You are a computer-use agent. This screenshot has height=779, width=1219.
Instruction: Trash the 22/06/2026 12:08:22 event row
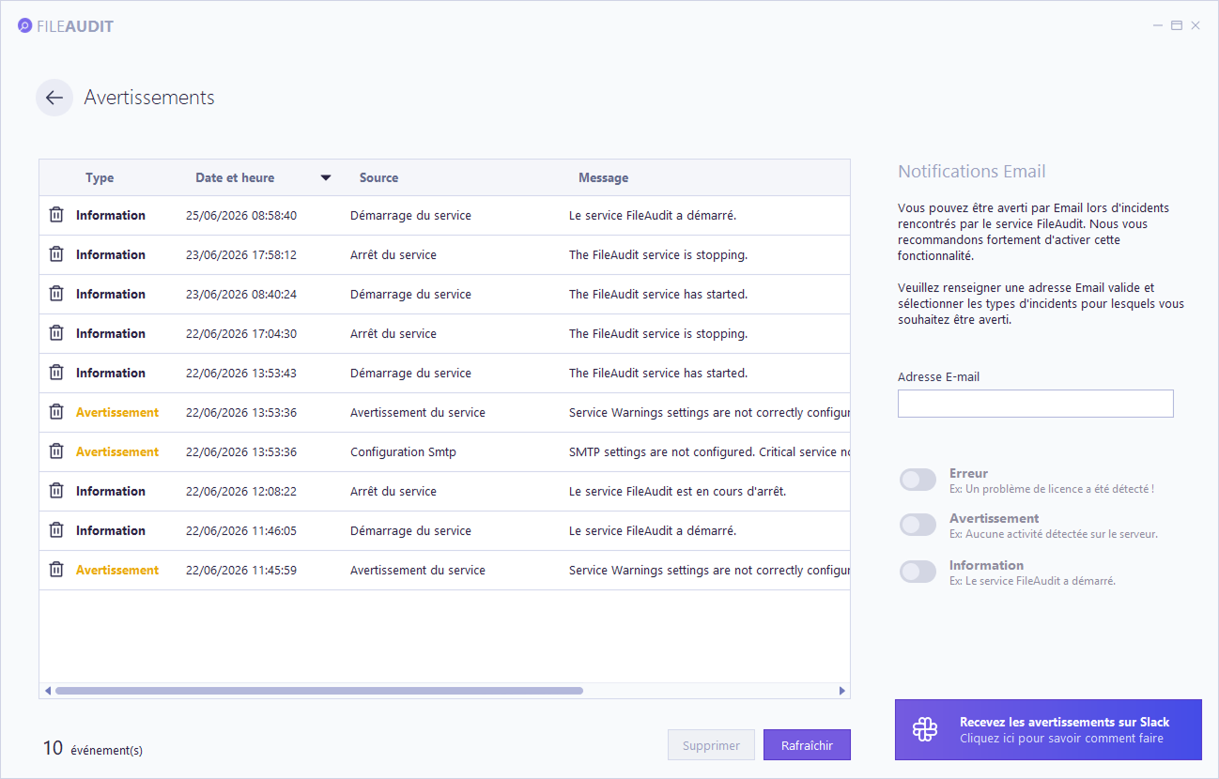coord(56,491)
